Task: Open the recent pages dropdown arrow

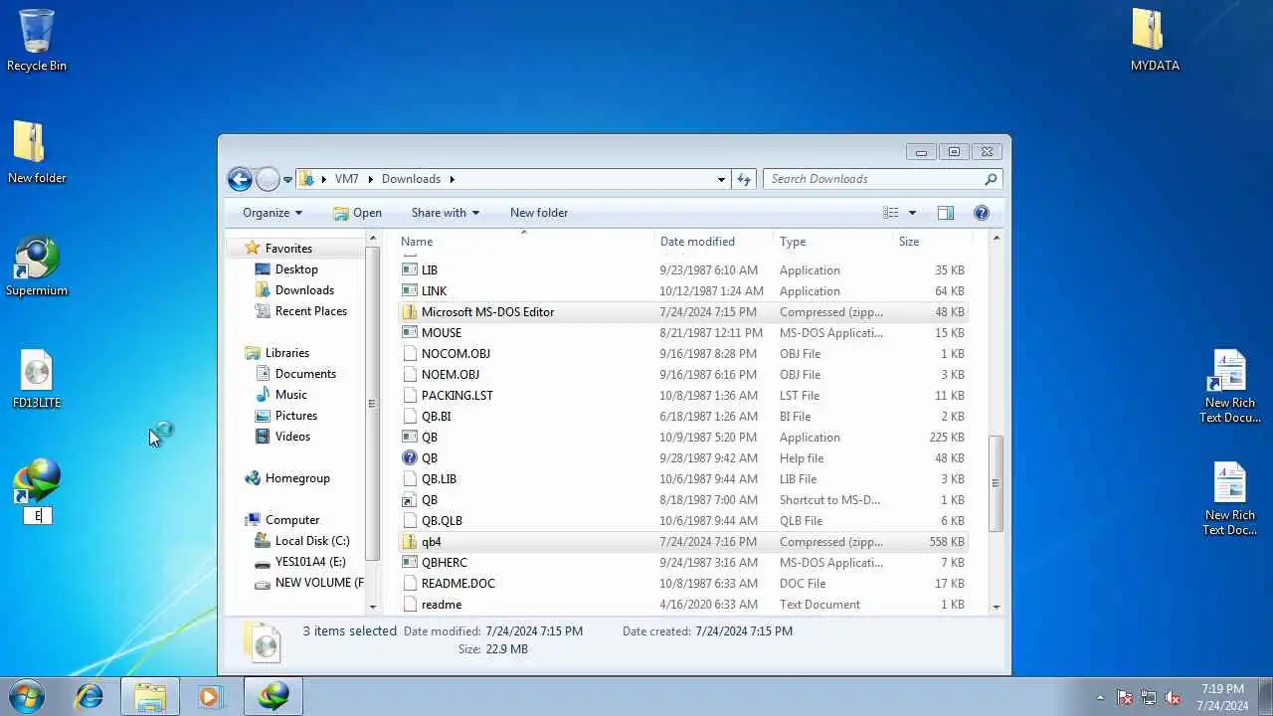Action: pyautogui.click(x=287, y=180)
